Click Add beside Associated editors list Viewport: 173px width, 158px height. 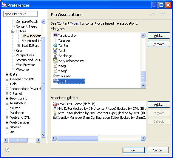(x=159, y=105)
